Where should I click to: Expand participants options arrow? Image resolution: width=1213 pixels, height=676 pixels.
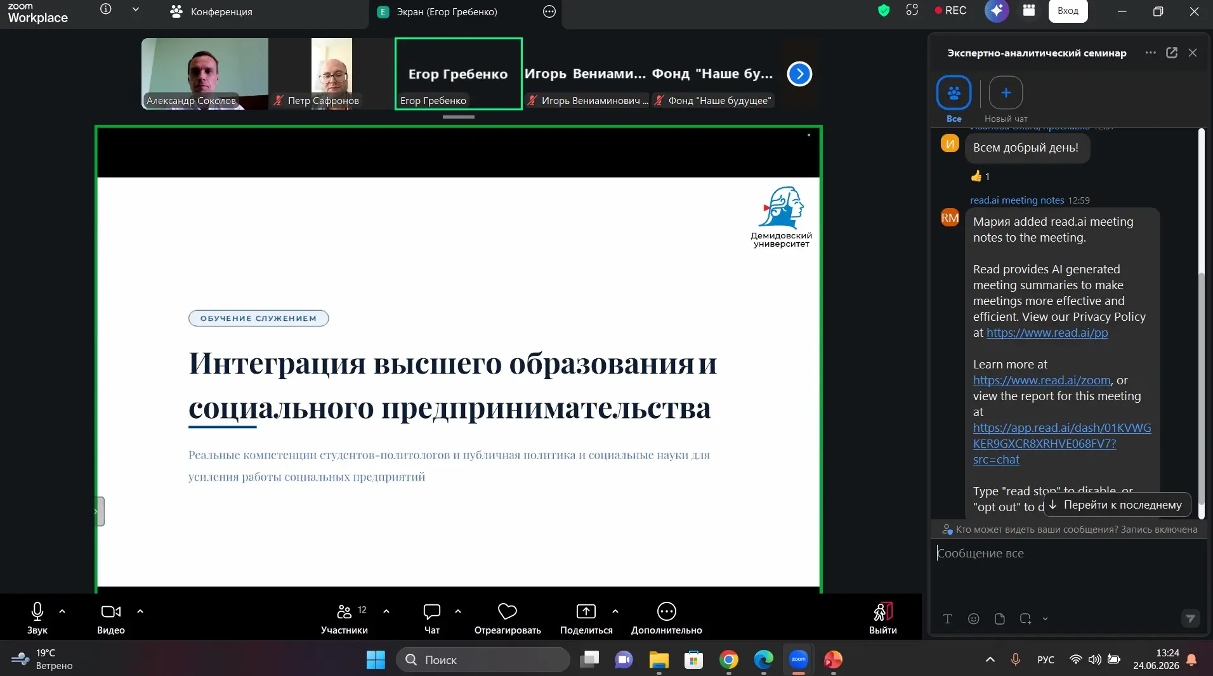point(386,611)
